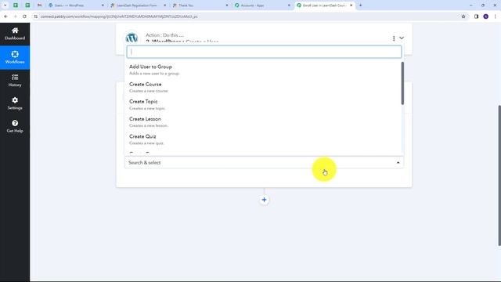Viewport: 501px width, 282px height.
Task: Open the second pinned Sheets tab
Action: [x=27, y=5]
